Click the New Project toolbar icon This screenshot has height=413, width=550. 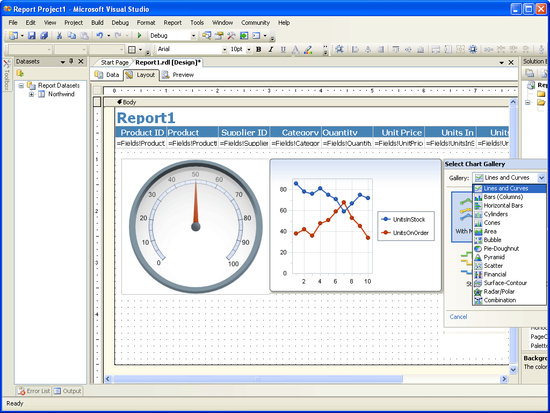pos(13,35)
